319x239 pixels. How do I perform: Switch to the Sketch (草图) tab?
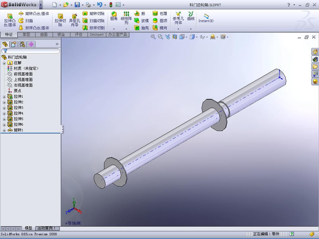(26, 35)
